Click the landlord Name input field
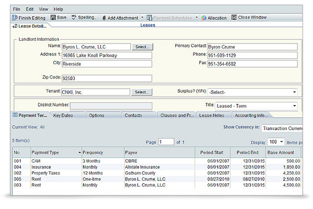The height and width of the screenshot is (209, 313). coord(96,47)
